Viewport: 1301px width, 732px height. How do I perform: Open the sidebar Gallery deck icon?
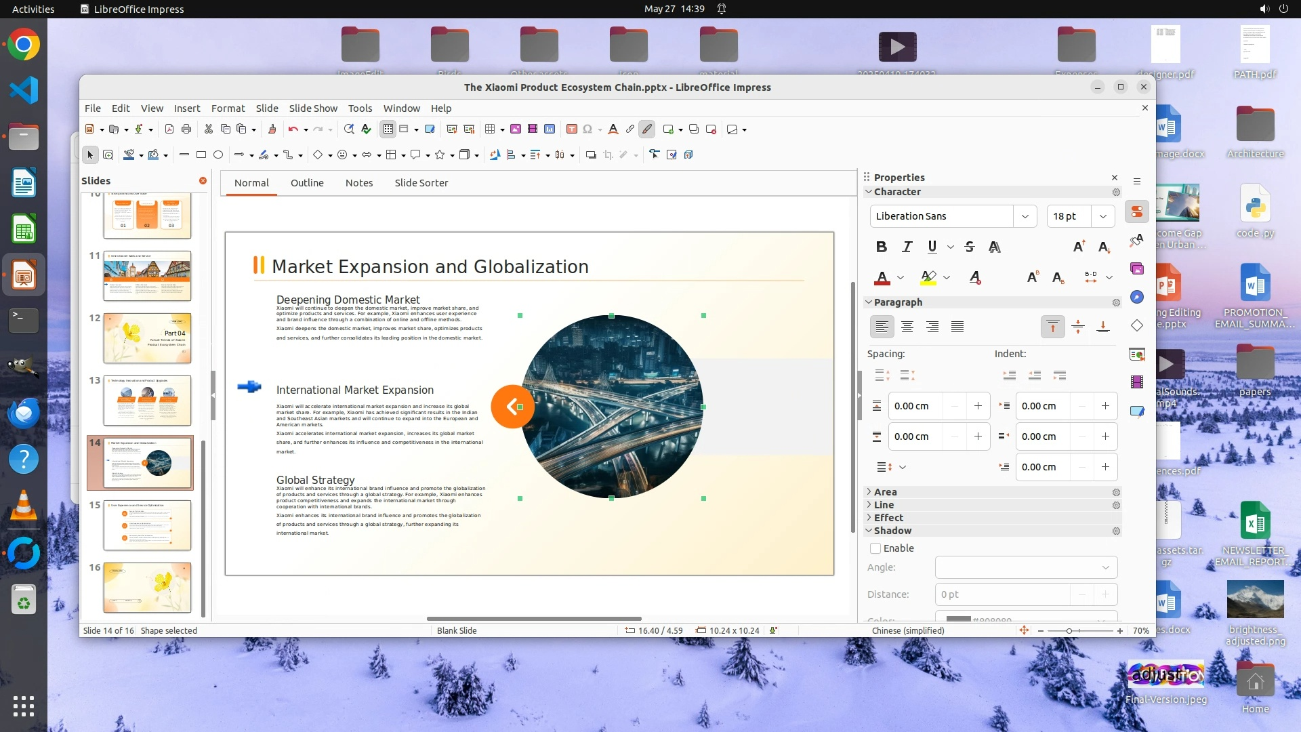[1137, 269]
